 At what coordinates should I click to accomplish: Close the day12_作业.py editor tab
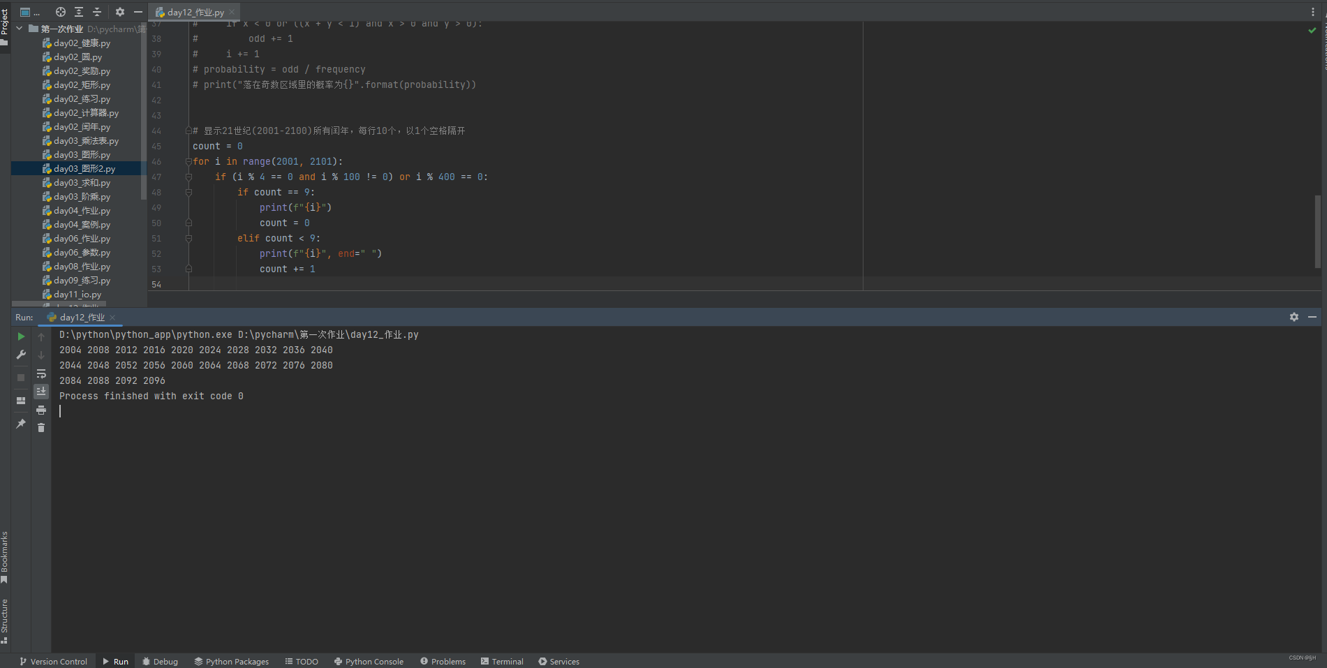[232, 12]
